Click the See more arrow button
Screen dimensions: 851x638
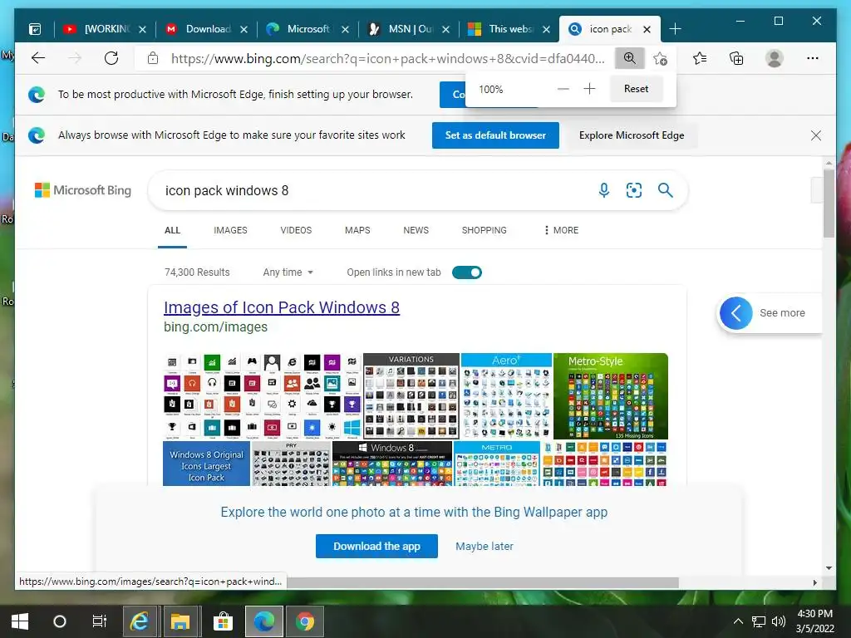coord(736,313)
